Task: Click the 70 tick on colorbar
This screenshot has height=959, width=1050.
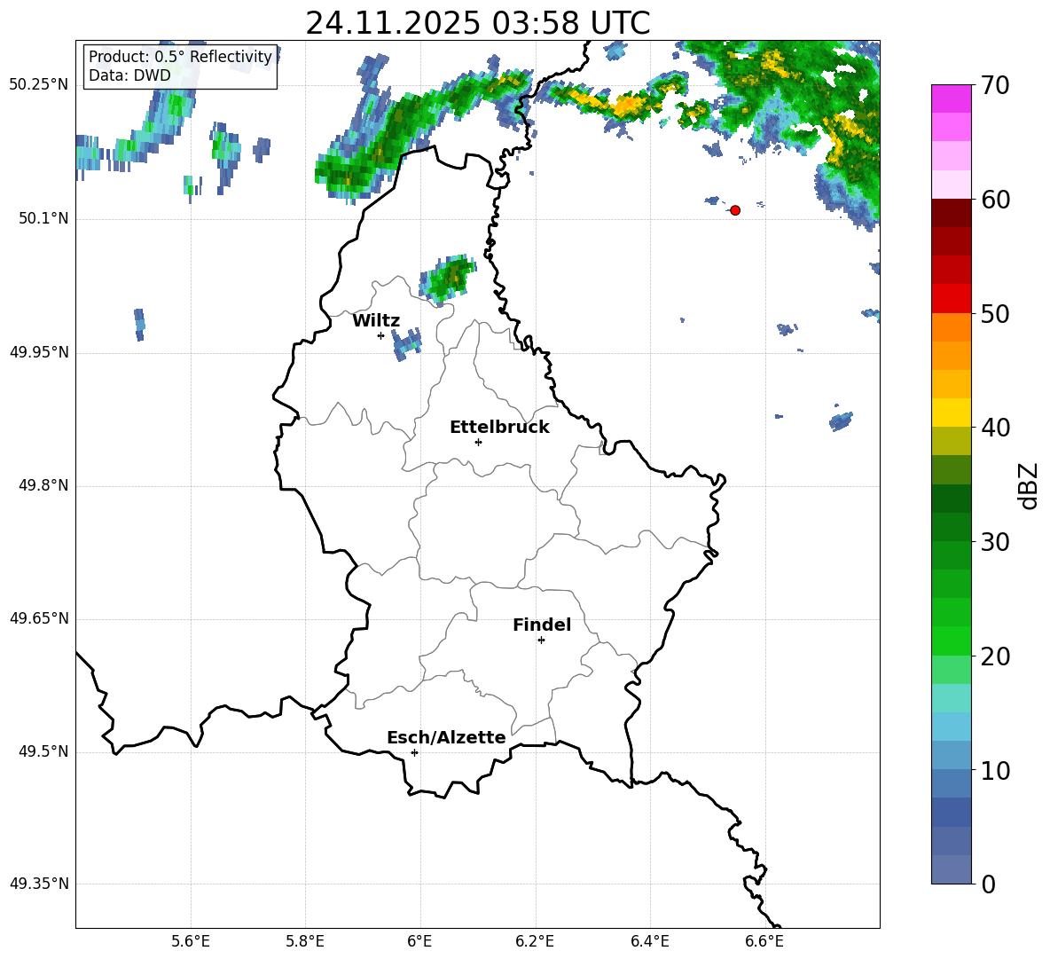Action: coord(995,86)
